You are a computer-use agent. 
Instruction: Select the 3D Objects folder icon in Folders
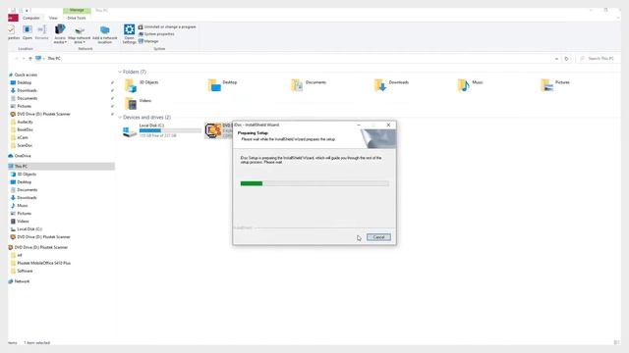131,85
